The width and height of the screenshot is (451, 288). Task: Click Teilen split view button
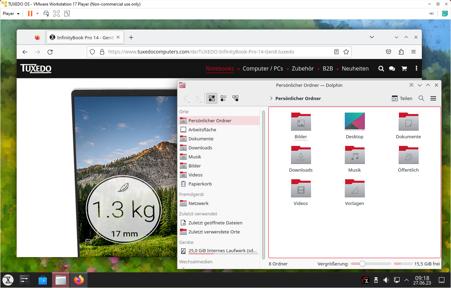pyautogui.click(x=402, y=98)
